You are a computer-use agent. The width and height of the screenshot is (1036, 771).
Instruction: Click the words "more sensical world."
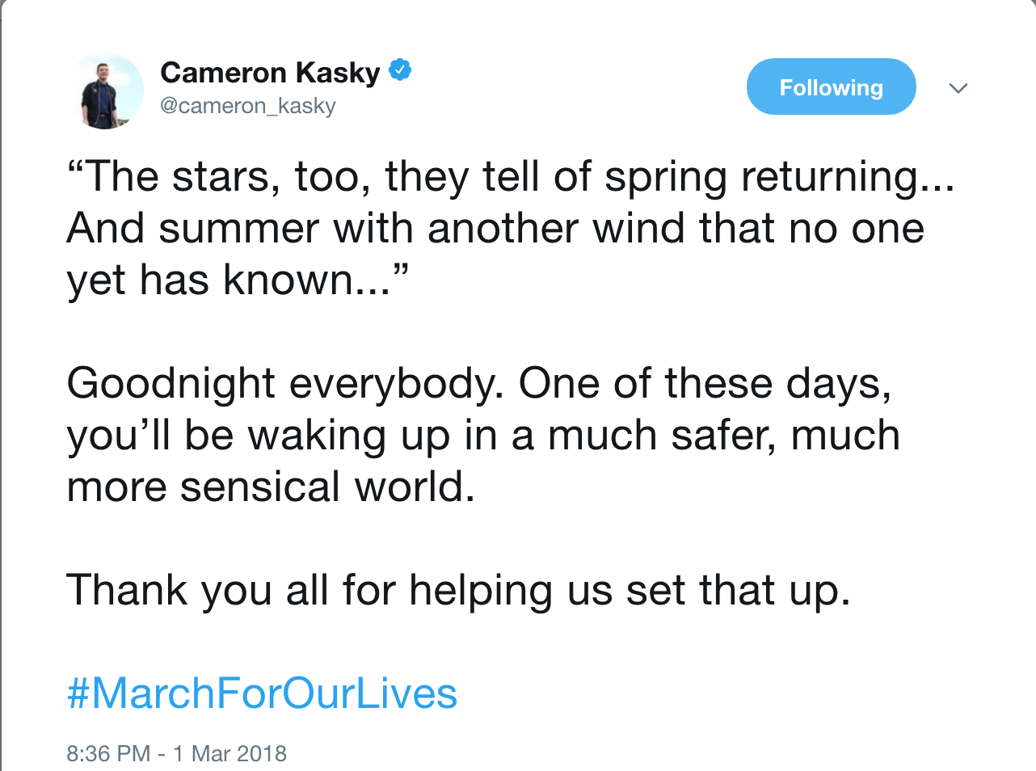271,487
